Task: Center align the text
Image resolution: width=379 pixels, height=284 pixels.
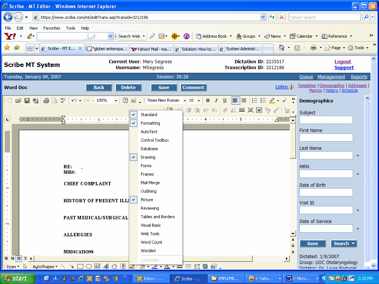Action: pos(244,101)
